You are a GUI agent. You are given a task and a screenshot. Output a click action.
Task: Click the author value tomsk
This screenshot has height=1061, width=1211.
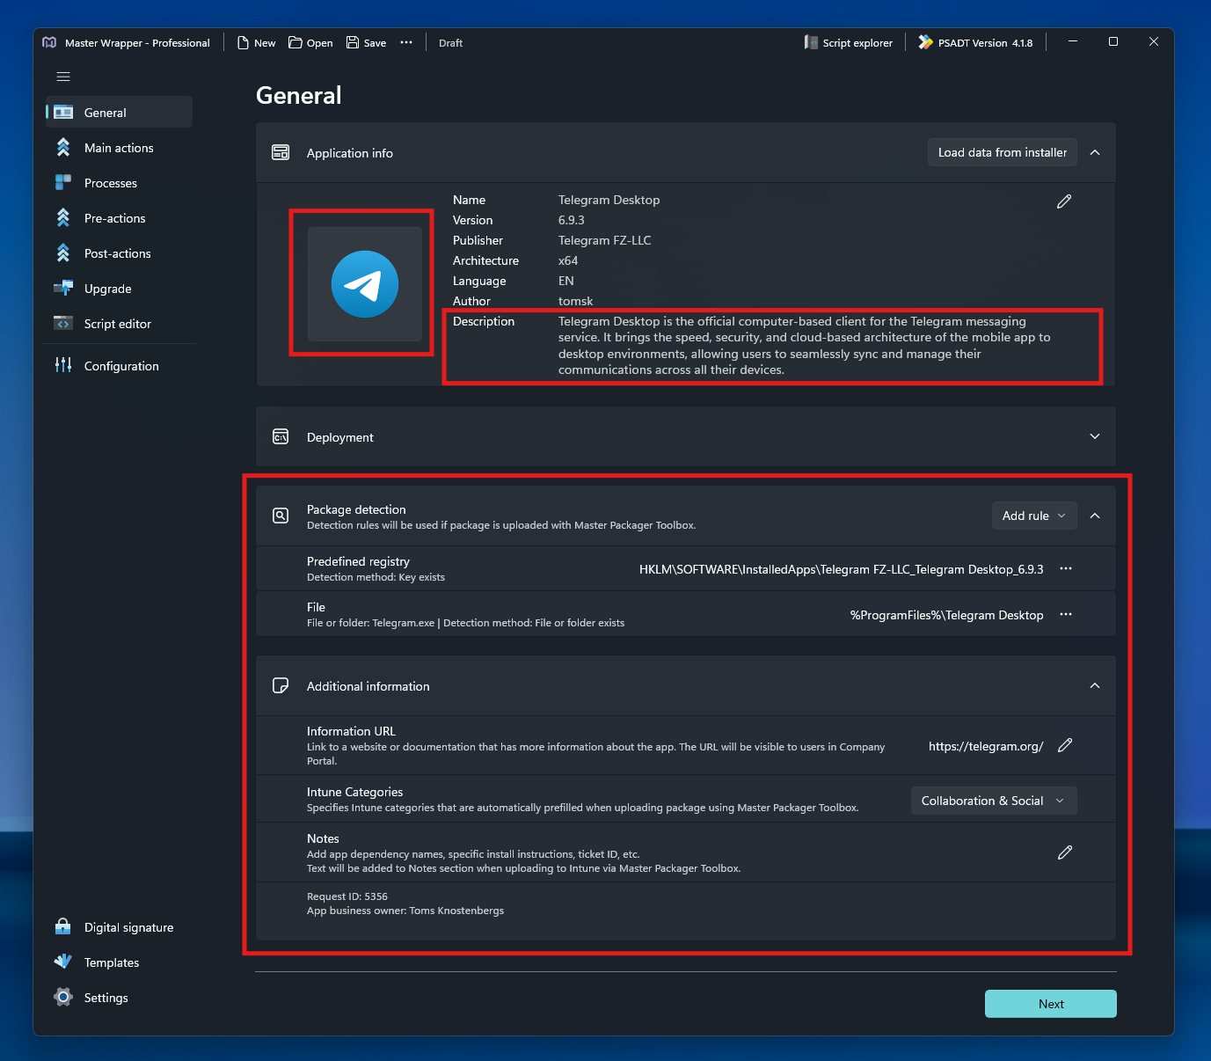[576, 301]
